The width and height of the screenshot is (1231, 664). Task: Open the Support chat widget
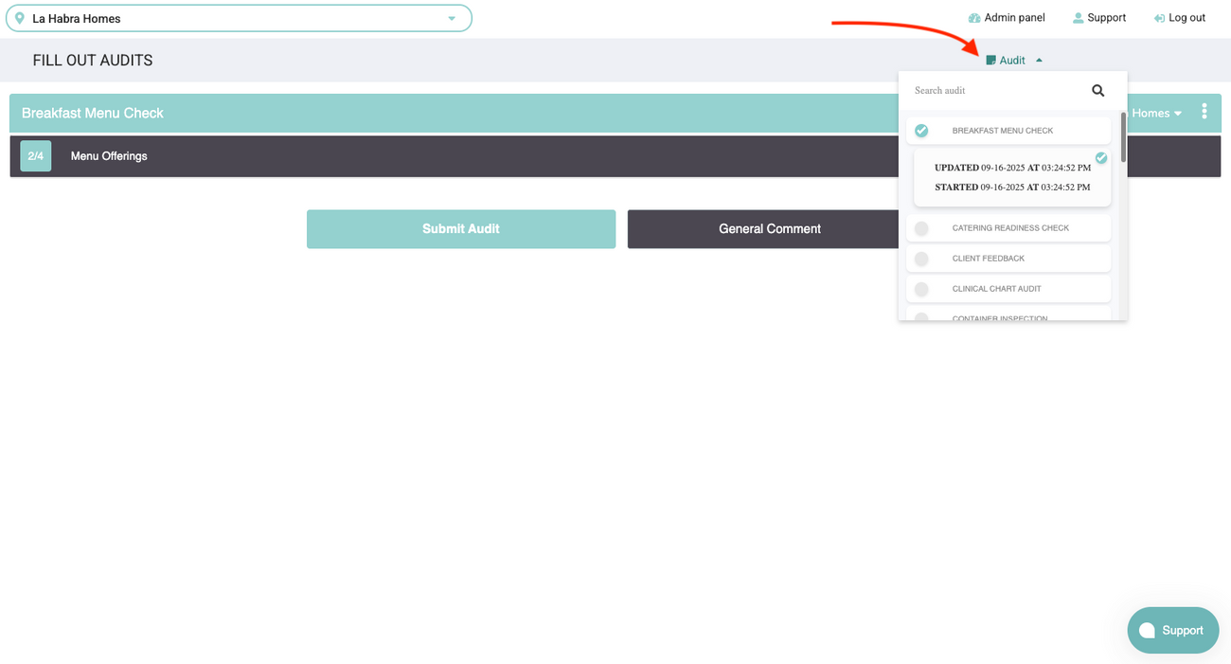point(1172,630)
